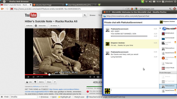This screenshot has width=177, height=99.
Task: Click the Firefox home icon
Action: point(175,9)
